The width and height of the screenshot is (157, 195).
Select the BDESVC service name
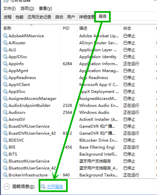click(17, 140)
